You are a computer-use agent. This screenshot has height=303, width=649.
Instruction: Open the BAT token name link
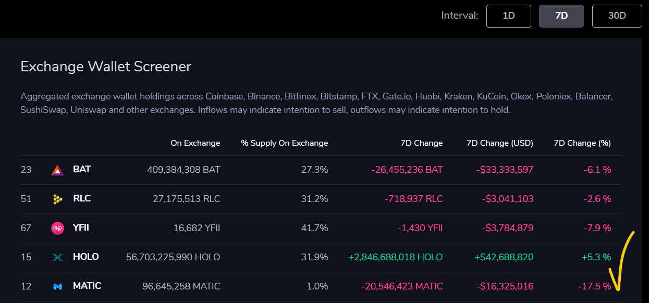82,170
